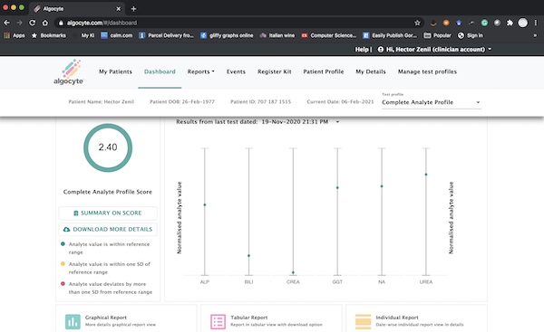Click the Patient ID text

(260, 102)
